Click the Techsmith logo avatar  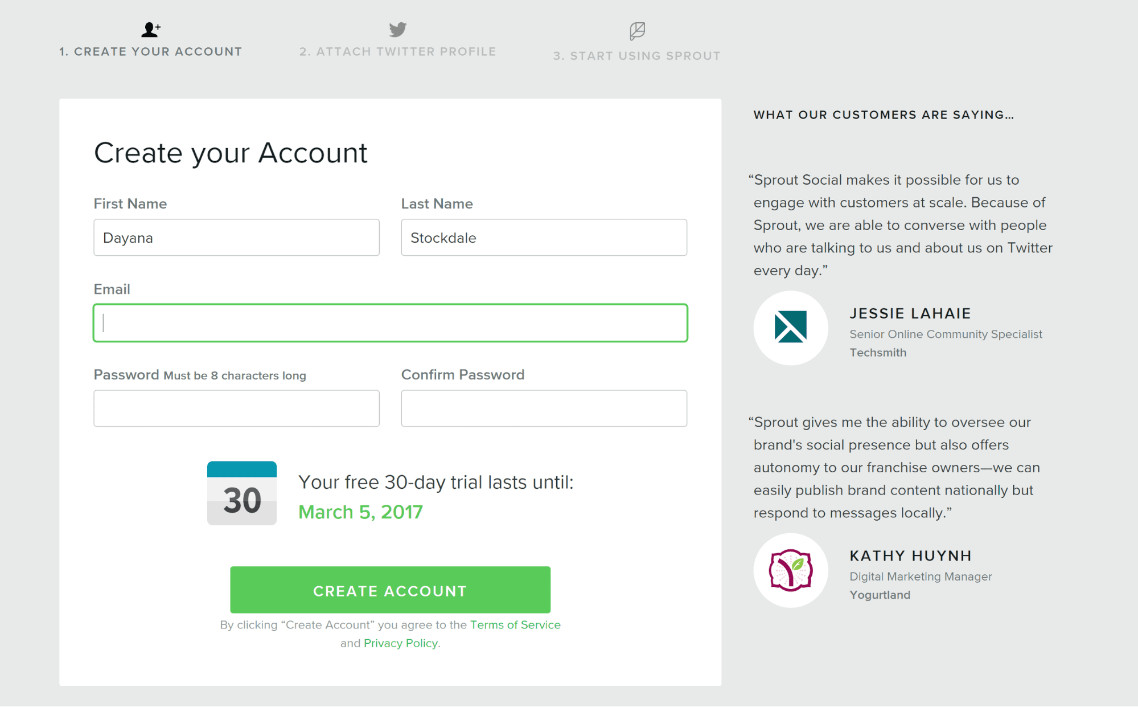click(x=791, y=328)
